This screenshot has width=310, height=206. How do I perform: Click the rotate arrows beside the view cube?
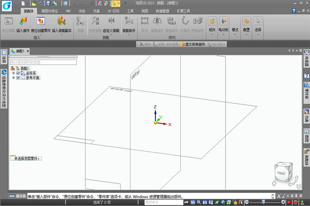293,182
